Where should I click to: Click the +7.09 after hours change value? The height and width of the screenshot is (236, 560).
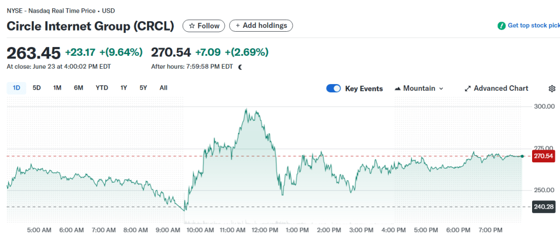tap(208, 52)
